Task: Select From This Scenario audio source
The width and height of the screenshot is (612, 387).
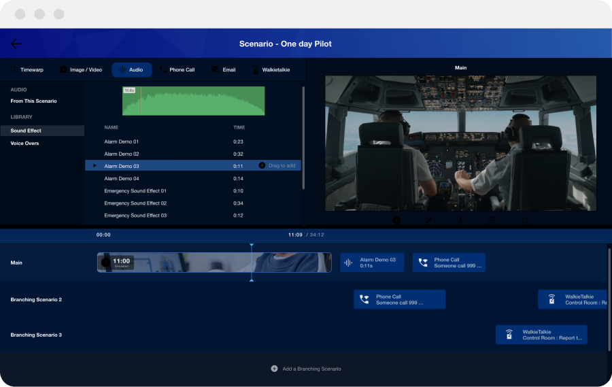Action: (33, 101)
